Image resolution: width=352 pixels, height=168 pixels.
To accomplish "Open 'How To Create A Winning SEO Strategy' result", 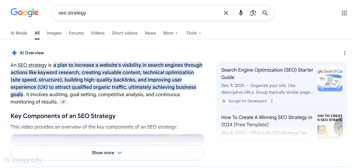I will click(x=267, y=121).
